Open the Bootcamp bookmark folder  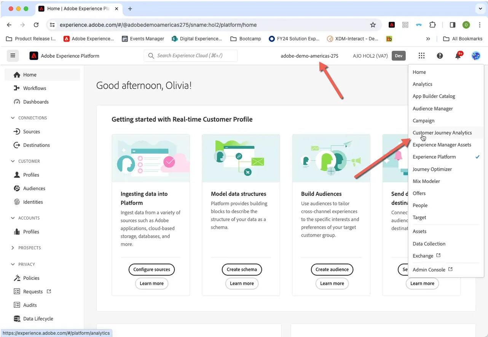tap(246, 39)
